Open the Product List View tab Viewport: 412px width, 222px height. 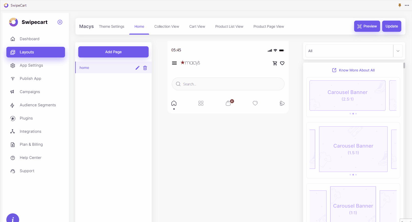point(229,26)
